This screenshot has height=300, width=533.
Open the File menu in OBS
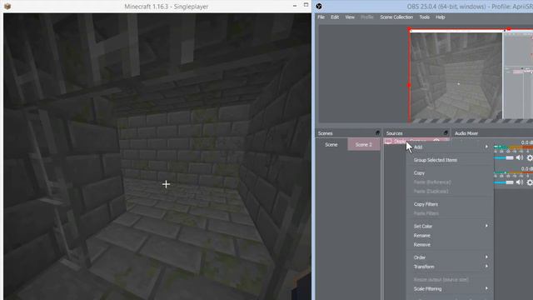tap(321, 17)
